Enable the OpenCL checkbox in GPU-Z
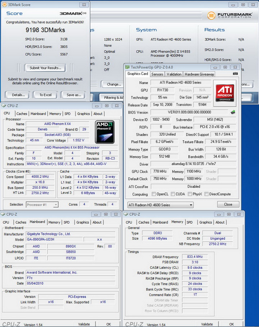Screen dimensions: 259x327 point(154,194)
